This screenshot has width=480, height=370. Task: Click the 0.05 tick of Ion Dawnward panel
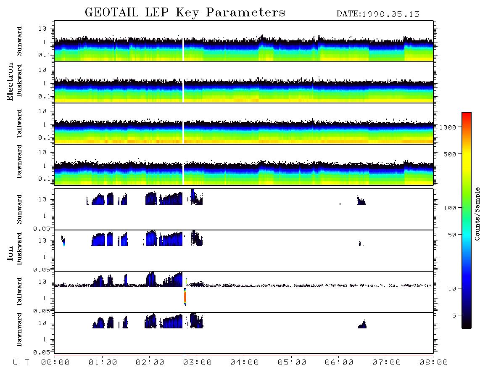click(x=41, y=352)
